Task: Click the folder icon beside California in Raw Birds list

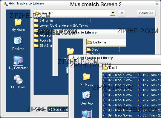Action: tap(36, 20)
